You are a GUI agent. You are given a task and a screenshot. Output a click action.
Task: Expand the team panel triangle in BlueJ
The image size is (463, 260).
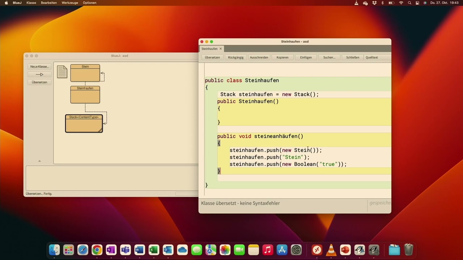pyautogui.click(x=39, y=161)
